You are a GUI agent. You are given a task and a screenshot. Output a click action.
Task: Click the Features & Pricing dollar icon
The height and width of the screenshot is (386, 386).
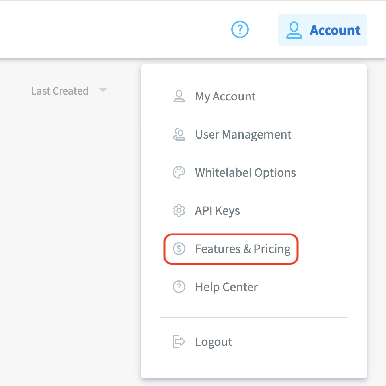179,249
